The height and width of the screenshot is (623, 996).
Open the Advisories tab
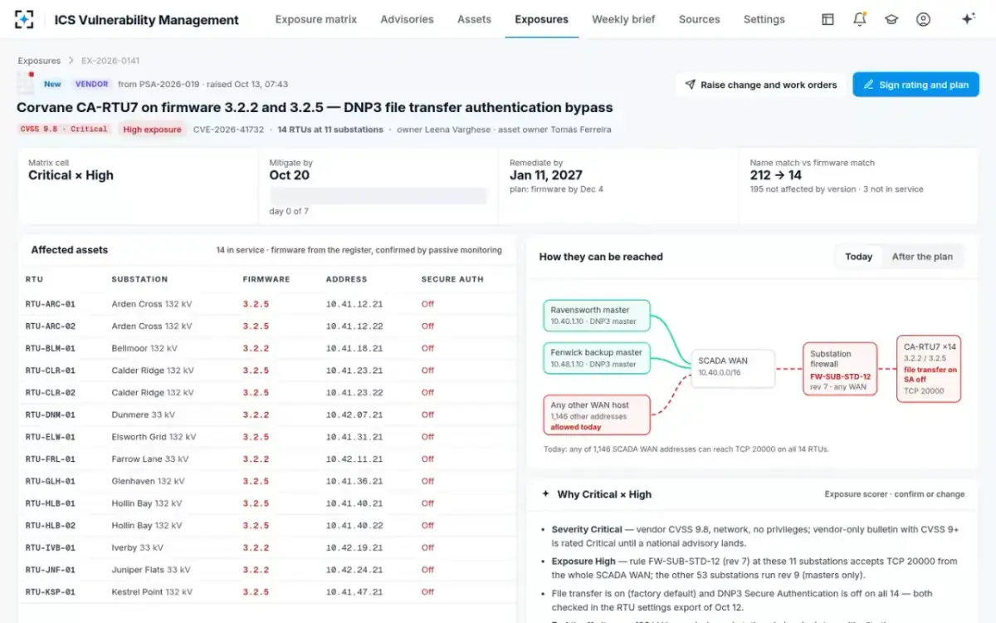[x=407, y=19]
